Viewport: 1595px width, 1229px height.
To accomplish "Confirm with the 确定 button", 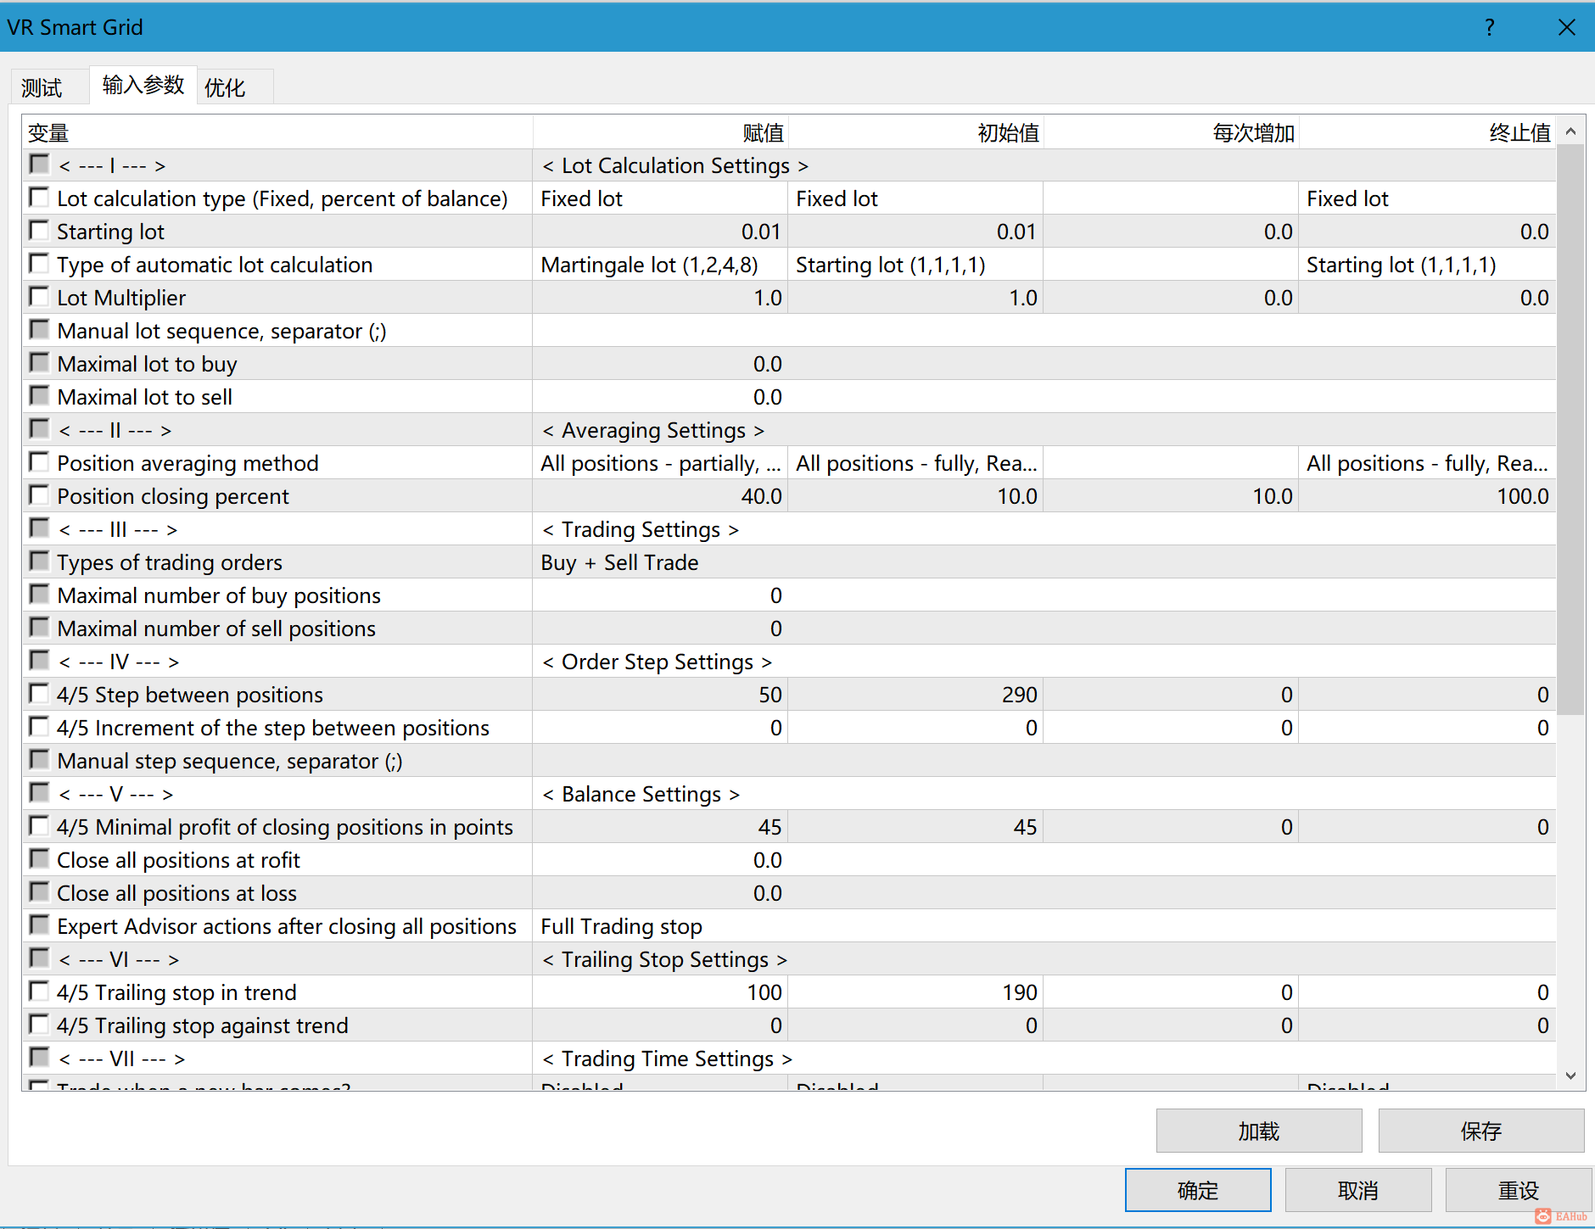I will pyautogui.click(x=1198, y=1190).
